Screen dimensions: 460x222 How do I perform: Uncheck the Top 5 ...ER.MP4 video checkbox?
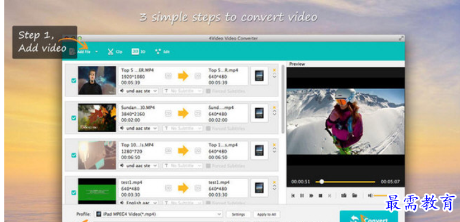74,81
